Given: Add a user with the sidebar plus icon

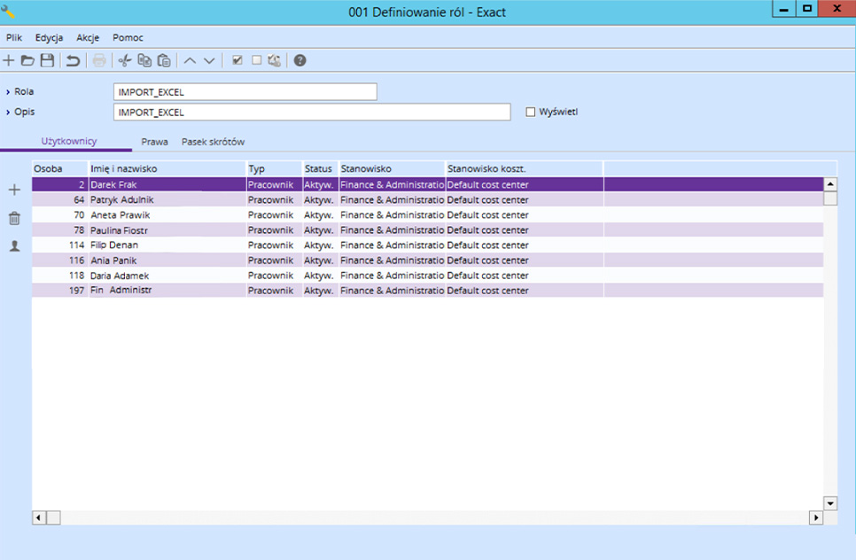Looking at the screenshot, I should (14, 190).
